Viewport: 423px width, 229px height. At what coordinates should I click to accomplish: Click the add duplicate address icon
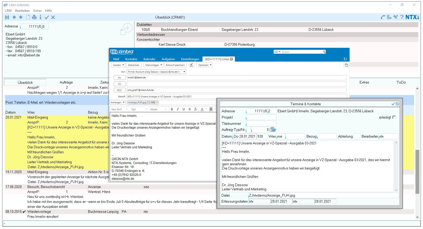(126, 29)
